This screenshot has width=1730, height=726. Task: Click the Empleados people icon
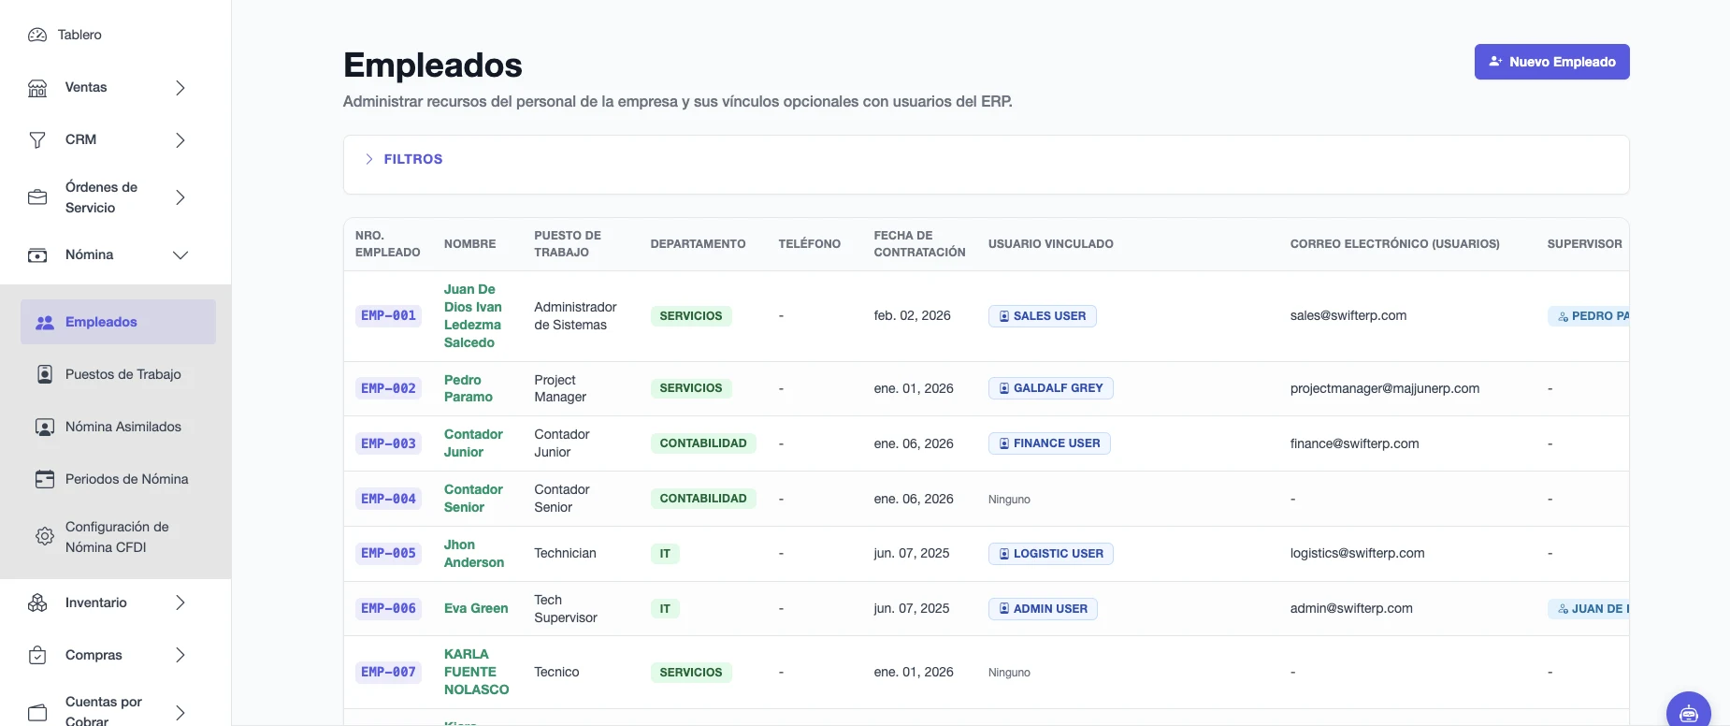45,323
